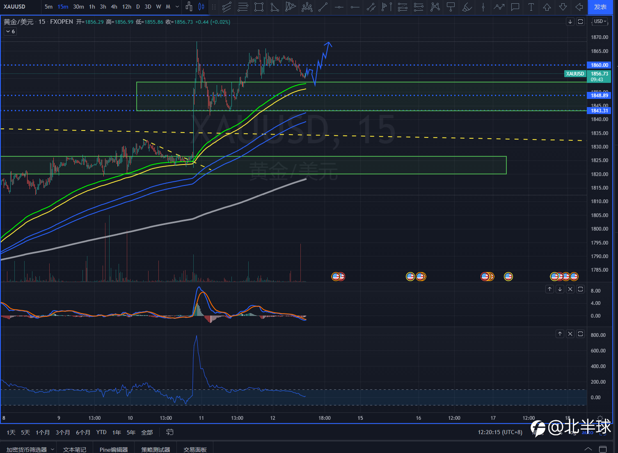
Task: Open the 策略测试器 tab
Action: click(x=156, y=450)
